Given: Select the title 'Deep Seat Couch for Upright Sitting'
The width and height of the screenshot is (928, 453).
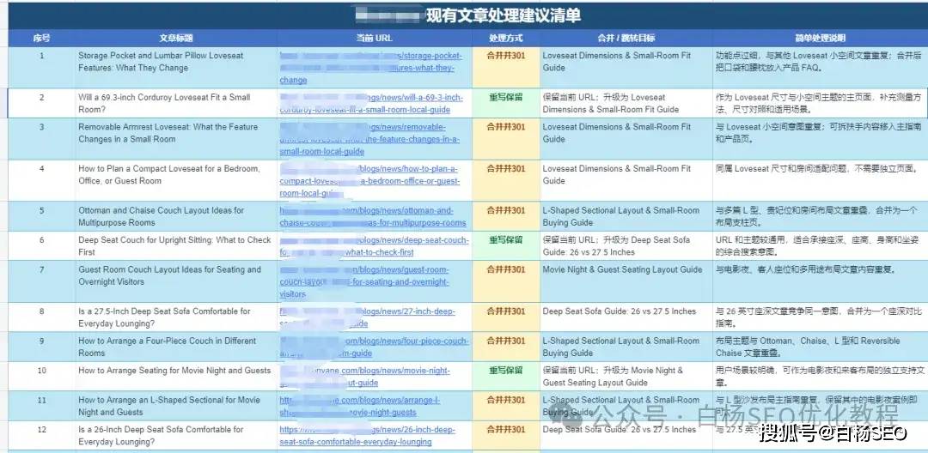Looking at the screenshot, I should [x=174, y=246].
